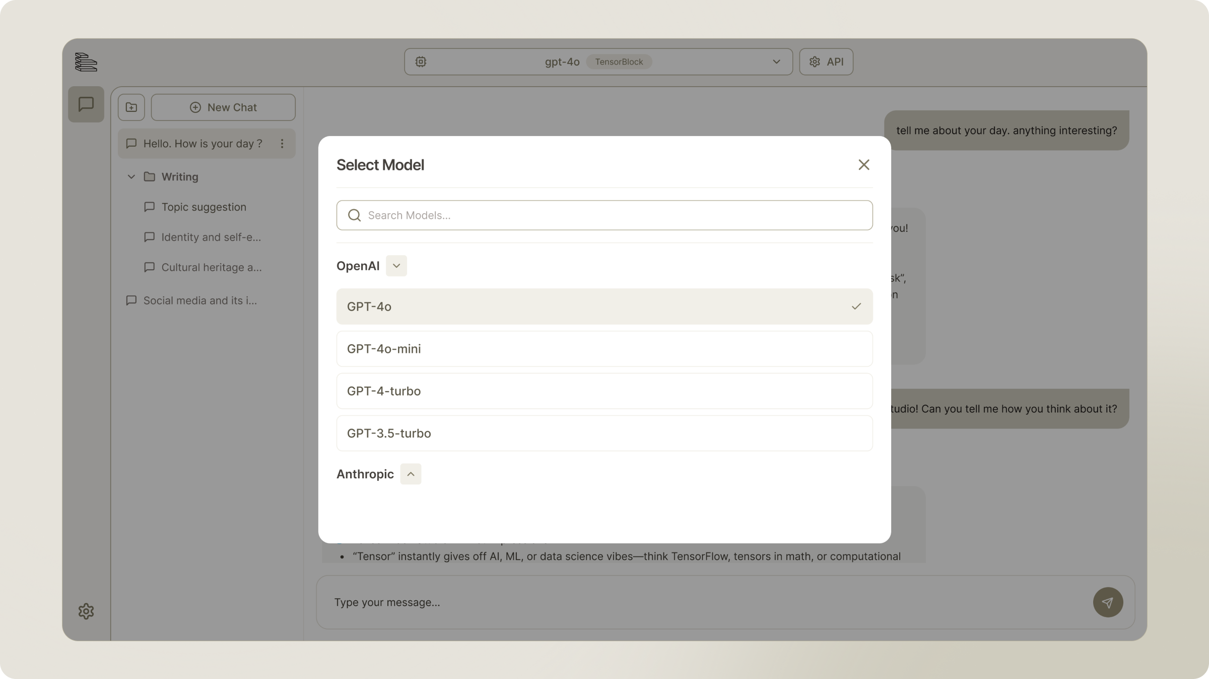Image resolution: width=1209 pixels, height=679 pixels.
Task: Open the gpt-4o model selector dropdown
Action: tap(598, 61)
